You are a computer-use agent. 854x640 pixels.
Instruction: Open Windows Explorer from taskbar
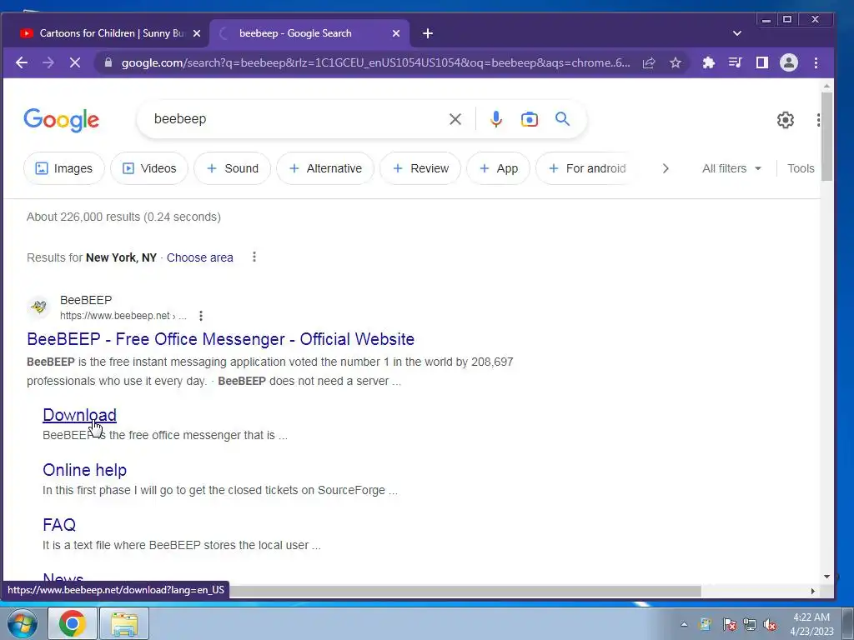pos(124,623)
